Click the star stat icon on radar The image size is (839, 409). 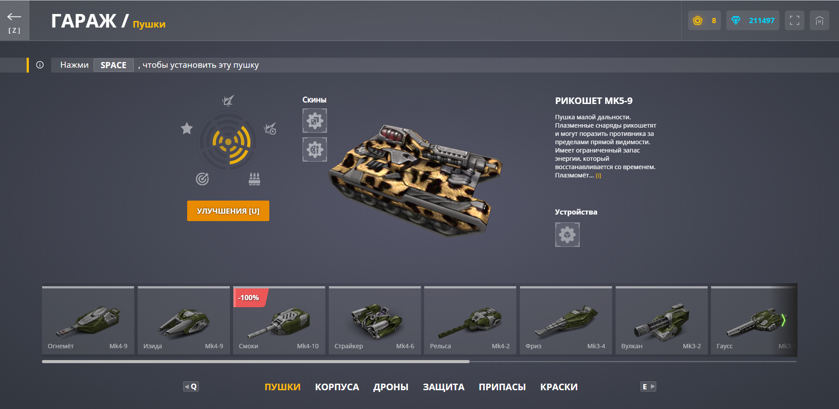[x=187, y=128]
